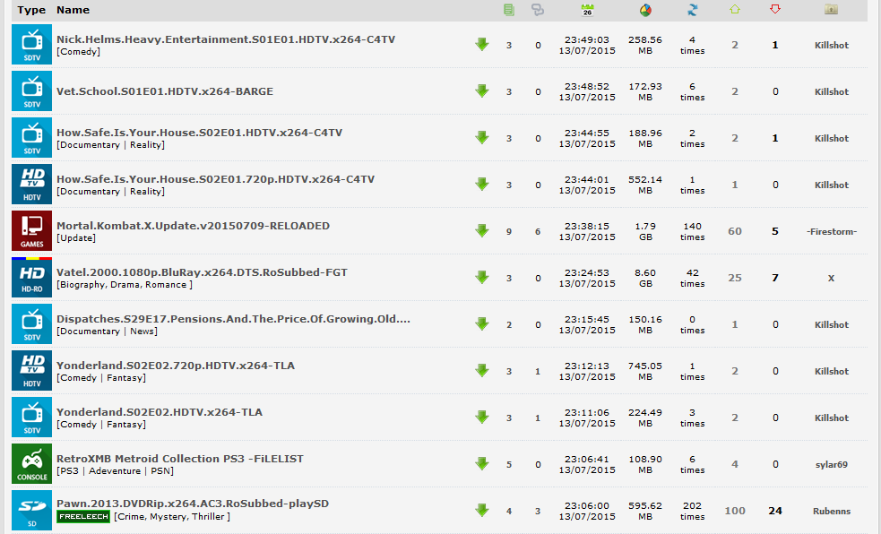This screenshot has width=881, height=534.
Task: Click CONSOLE category icon for RetroXMB Metroid
Action: pyautogui.click(x=32, y=464)
